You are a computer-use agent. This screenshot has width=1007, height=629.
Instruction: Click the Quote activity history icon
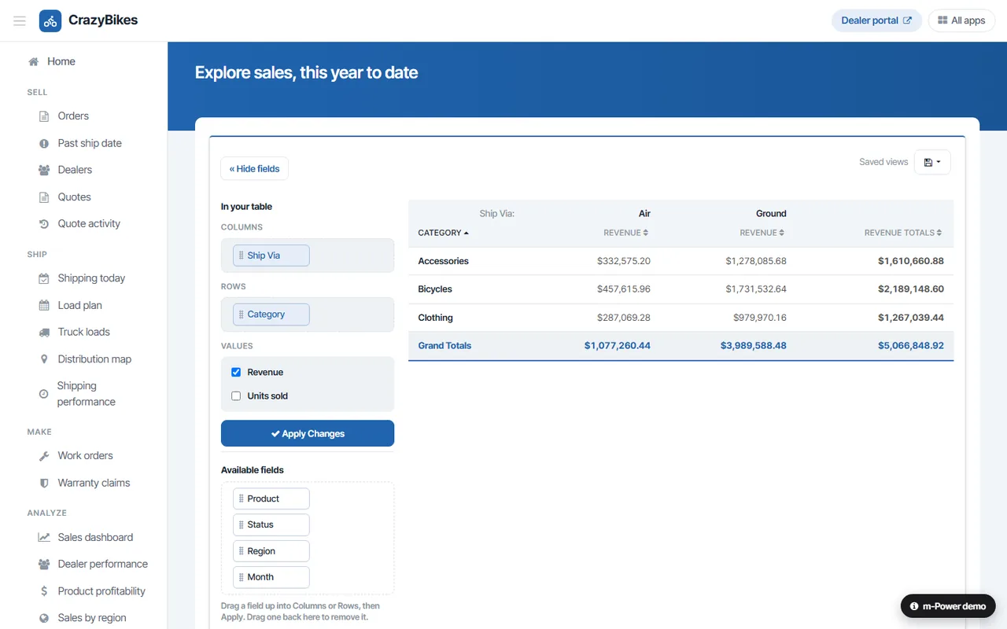tap(44, 224)
